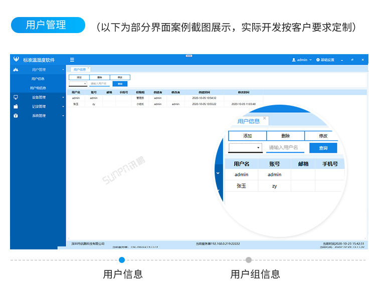Screen dimensions: 376x299
Task: Click the horizontal scrollbar below the table
Action: (x=217, y=238)
